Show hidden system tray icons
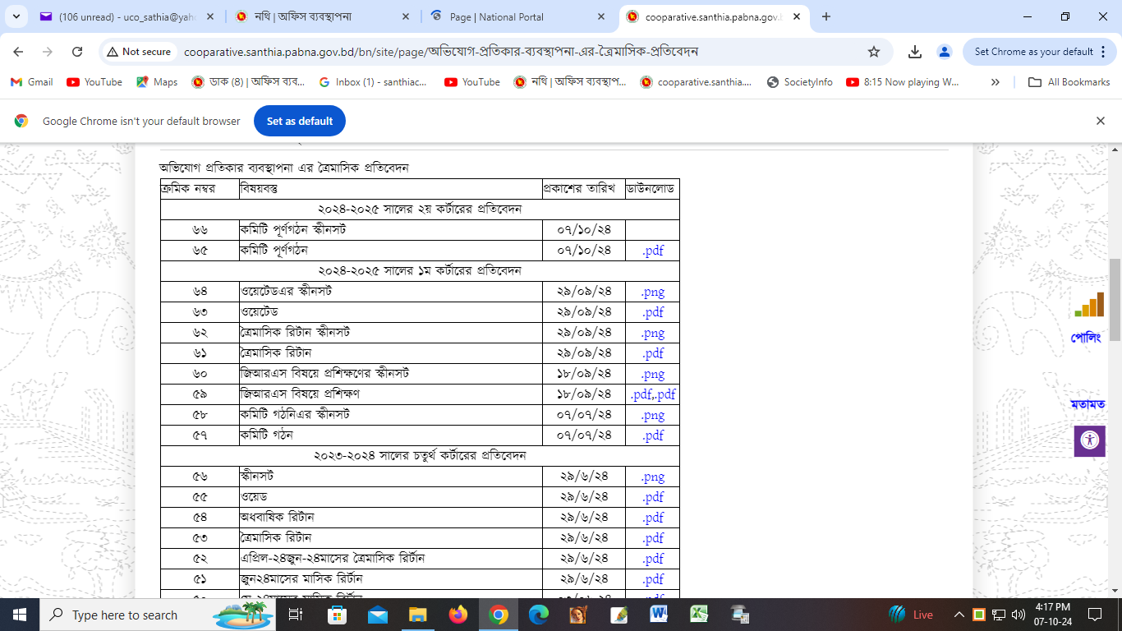 (959, 615)
